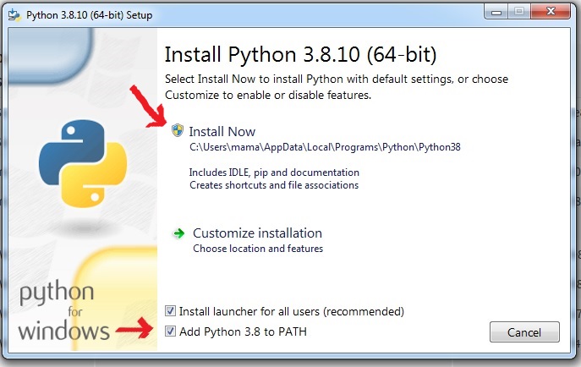The height and width of the screenshot is (367, 581).
Task: Click the title bar text 'Python 3.8.10 (64-bit) Setup'
Action: [x=90, y=15]
